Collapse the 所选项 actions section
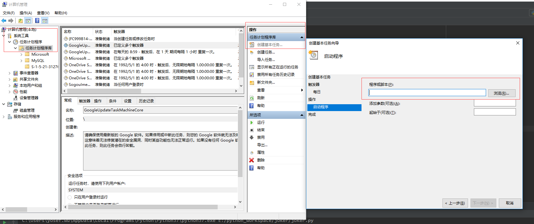 (301, 115)
